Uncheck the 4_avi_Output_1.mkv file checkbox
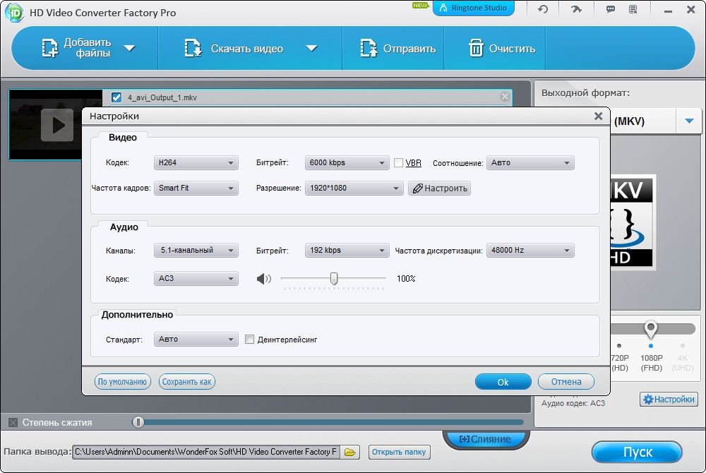 pos(116,97)
